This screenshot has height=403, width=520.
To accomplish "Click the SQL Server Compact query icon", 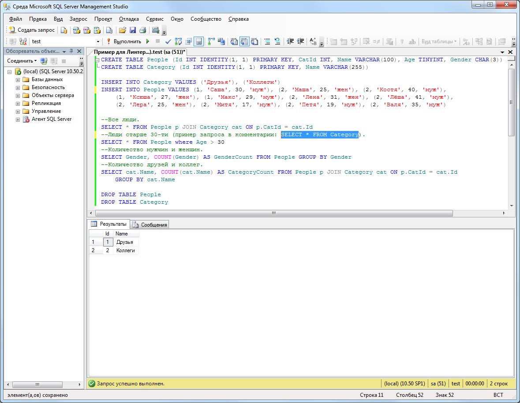I will click(x=109, y=30).
